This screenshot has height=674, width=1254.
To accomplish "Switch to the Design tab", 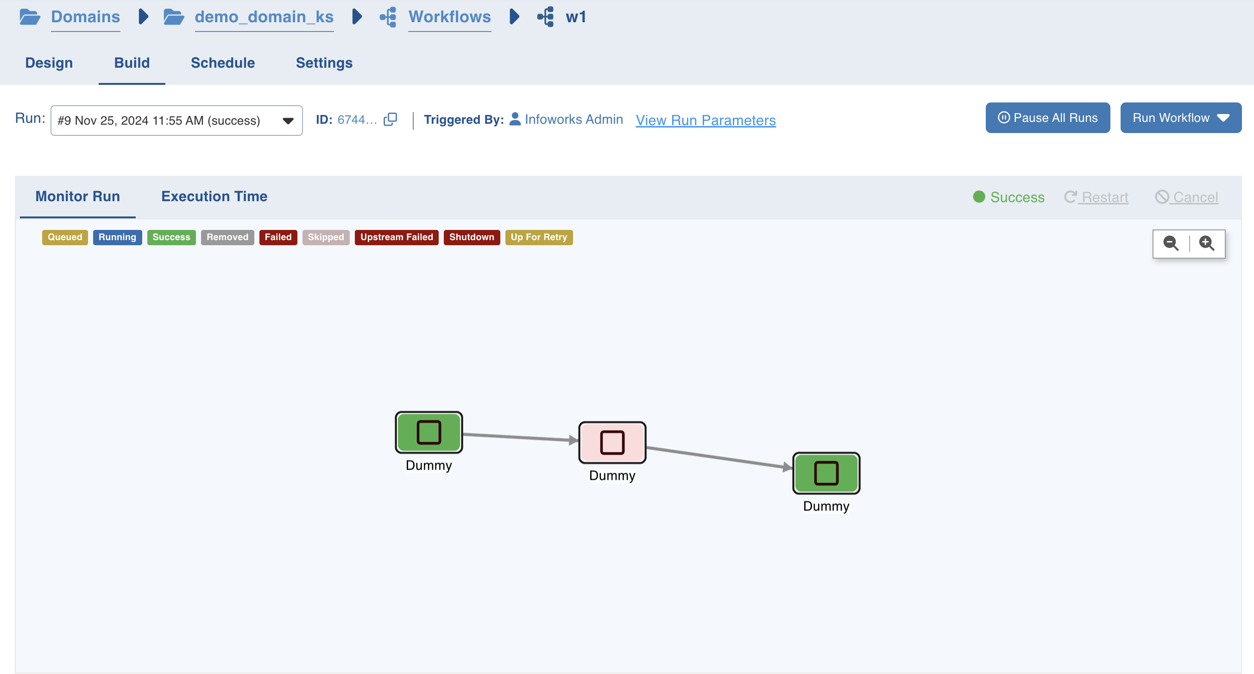I will 49,63.
